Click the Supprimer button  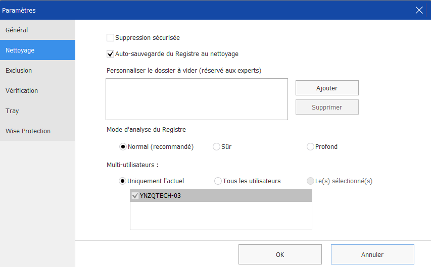(x=327, y=107)
